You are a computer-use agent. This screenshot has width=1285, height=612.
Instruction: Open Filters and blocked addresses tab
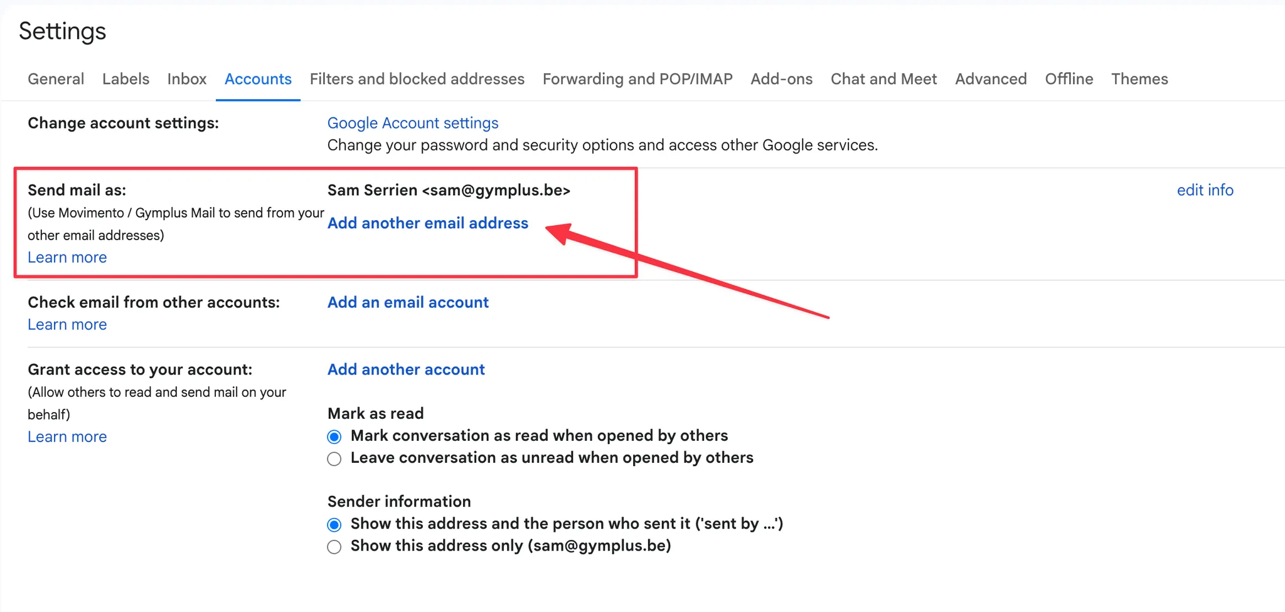(x=417, y=79)
